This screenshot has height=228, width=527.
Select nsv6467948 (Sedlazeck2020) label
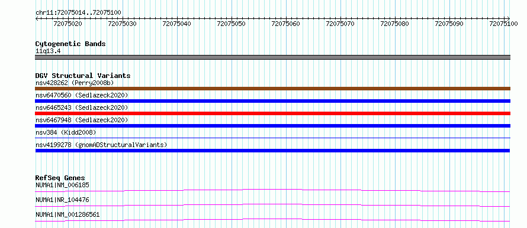point(82,120)
